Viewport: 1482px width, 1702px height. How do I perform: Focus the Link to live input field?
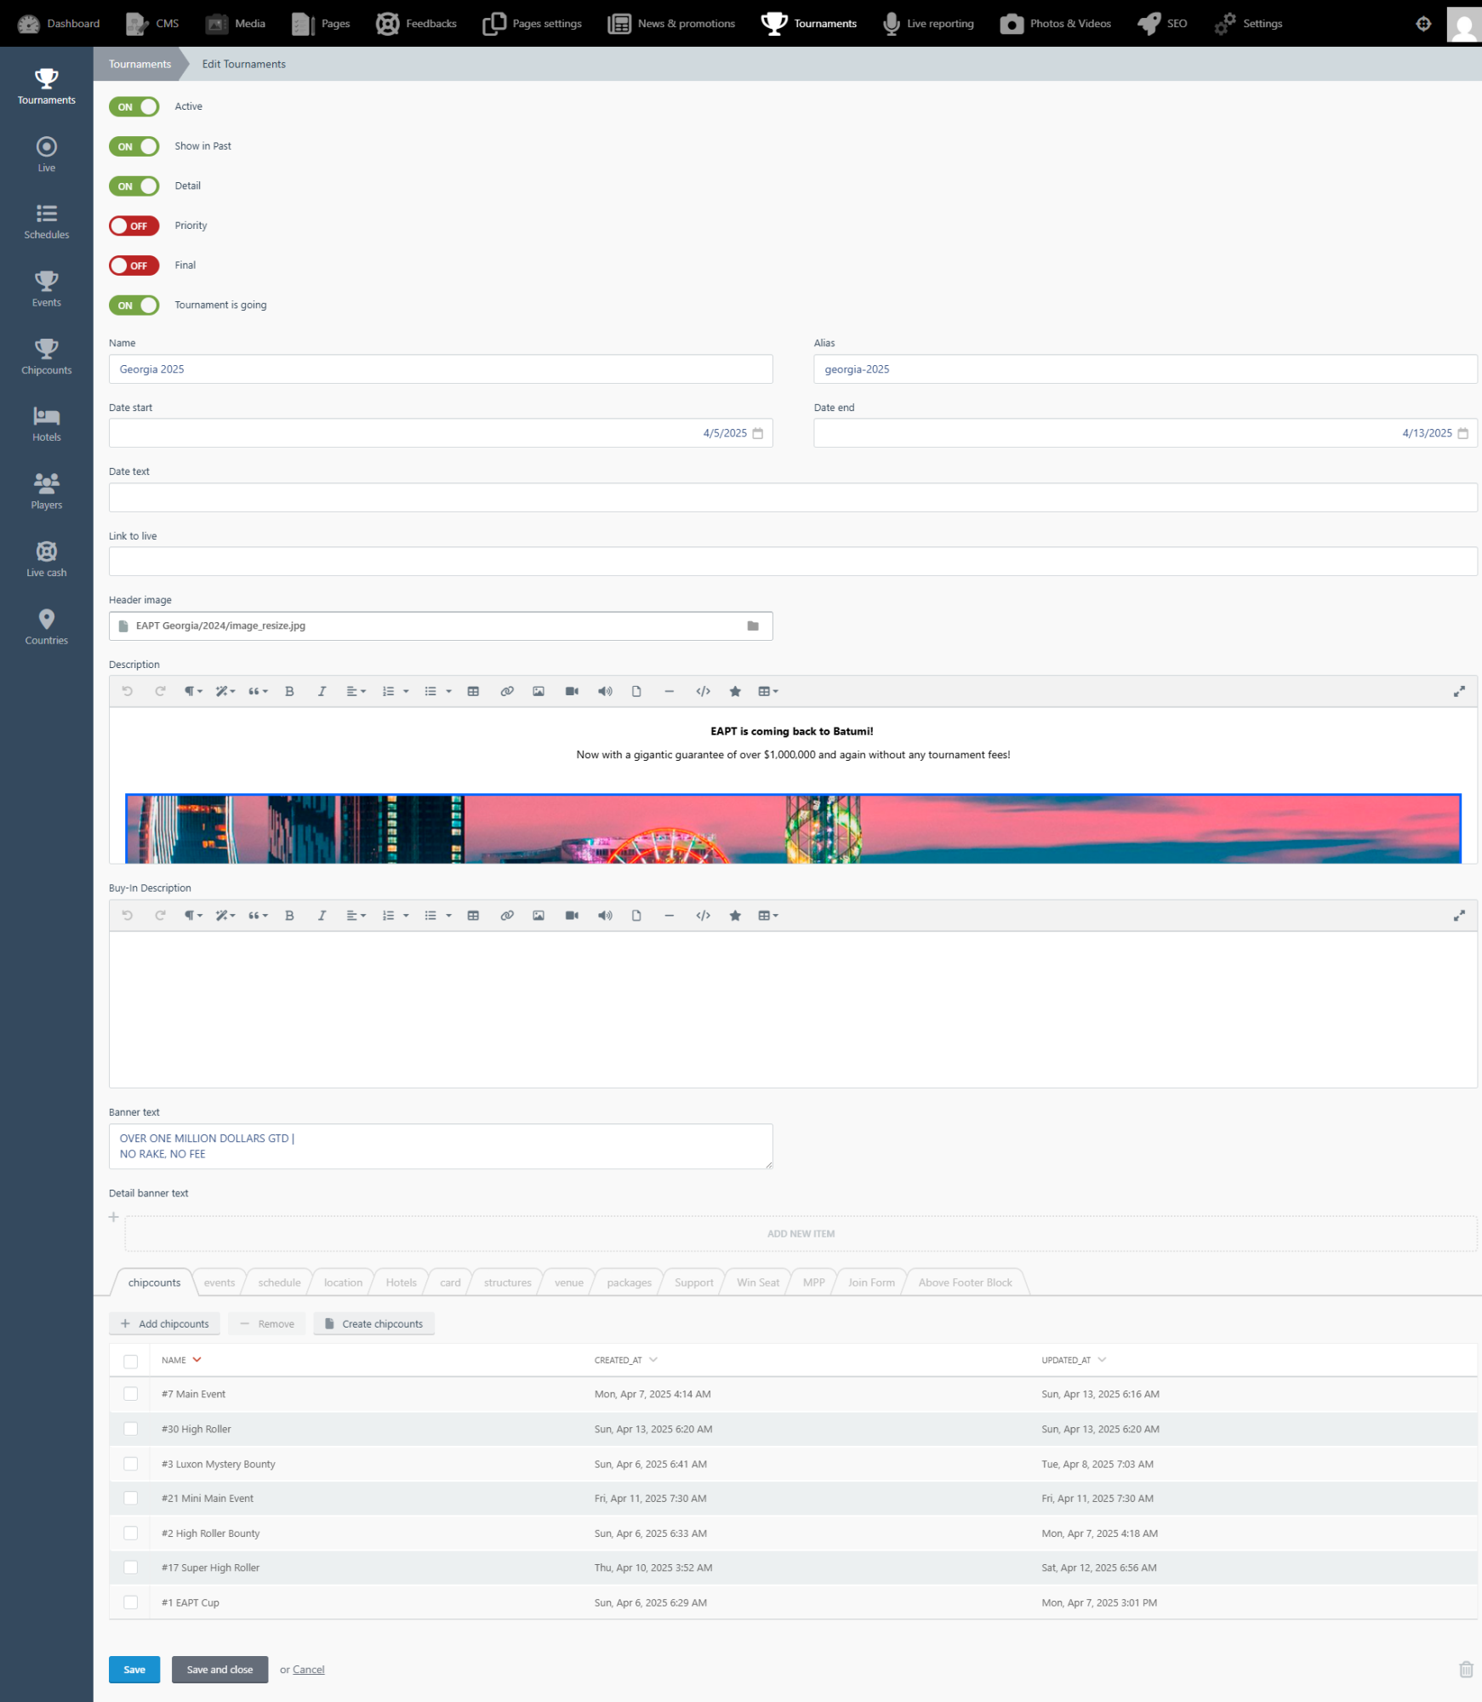click(x=793, y=562)
